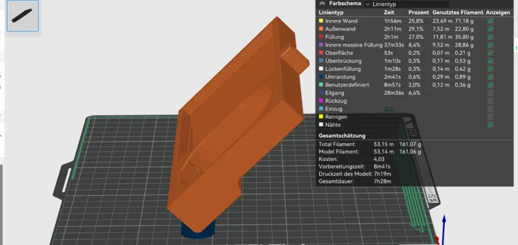This screenshot has height=245, width=518.
Task: Select the Innere Wand row label
Action: 341,21
